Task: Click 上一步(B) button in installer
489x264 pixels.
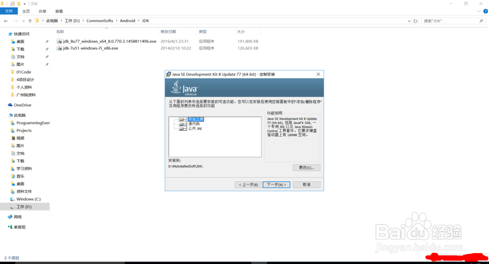Action: (248, 184)
